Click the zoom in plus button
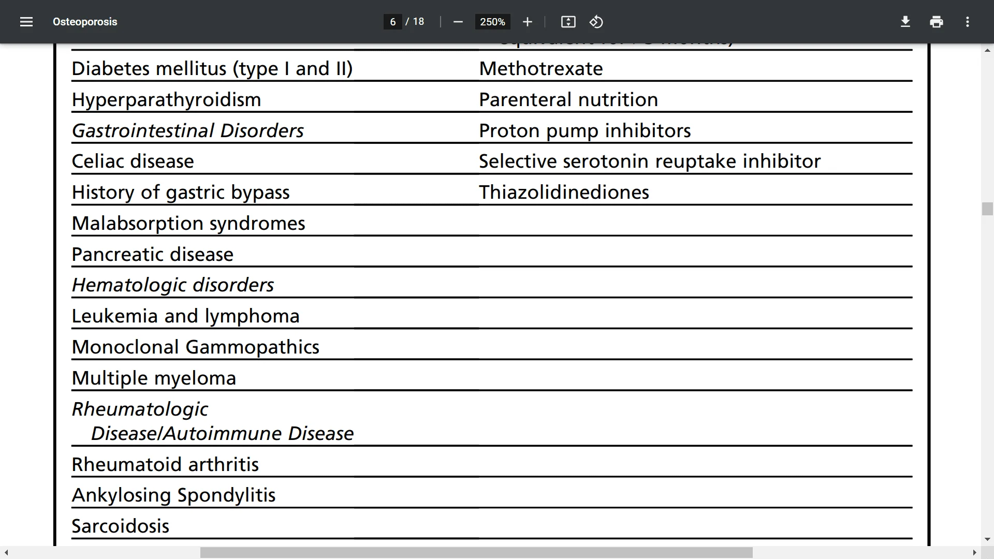This screenshot has width=994, height=559. pos(528,22)
